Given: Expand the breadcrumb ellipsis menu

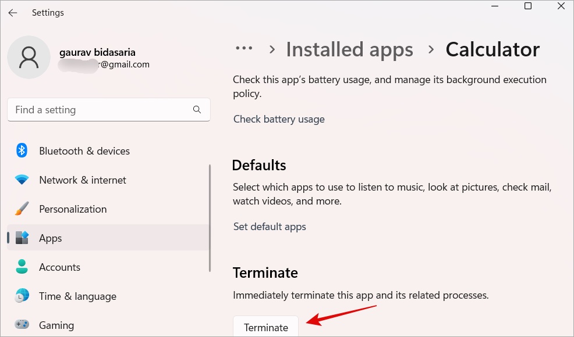Looking at the screenshot, I should [x=244, y=49].
